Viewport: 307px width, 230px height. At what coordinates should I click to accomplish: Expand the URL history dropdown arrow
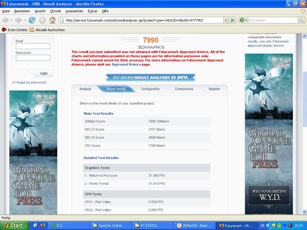tap(226, 20)
